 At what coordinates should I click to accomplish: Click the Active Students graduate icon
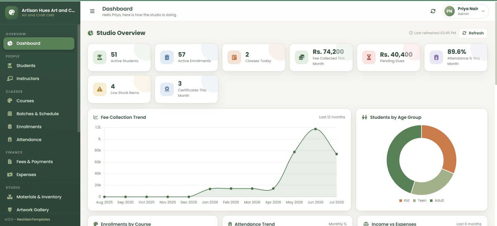(100, 57)
